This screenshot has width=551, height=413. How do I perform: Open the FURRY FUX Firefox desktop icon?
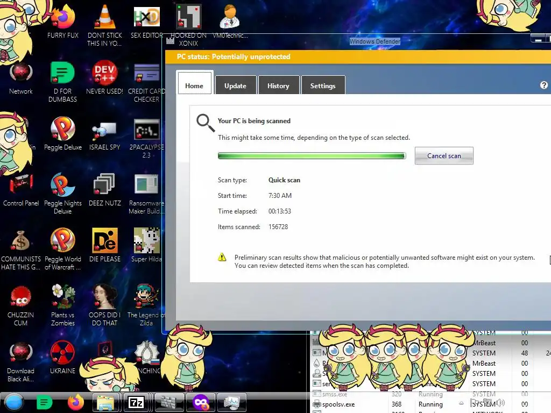pyautogui.click(x=62, y=17)
